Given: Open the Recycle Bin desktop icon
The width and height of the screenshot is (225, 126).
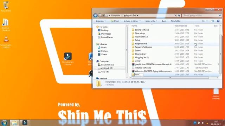Looking at the screenshot, I should coord(6,7).
